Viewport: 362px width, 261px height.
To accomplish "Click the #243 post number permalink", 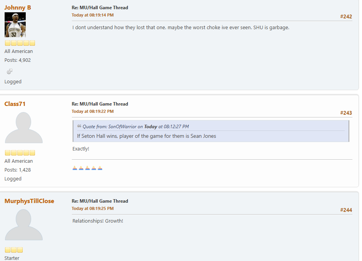I will click(346, 113).
